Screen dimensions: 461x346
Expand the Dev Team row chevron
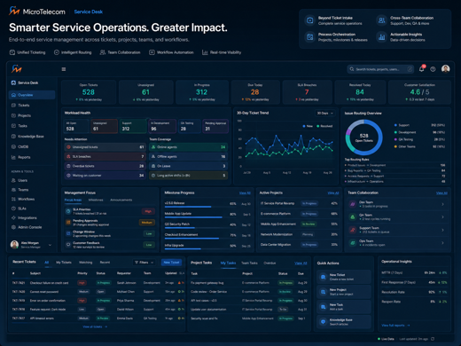[x=442, y=204]
